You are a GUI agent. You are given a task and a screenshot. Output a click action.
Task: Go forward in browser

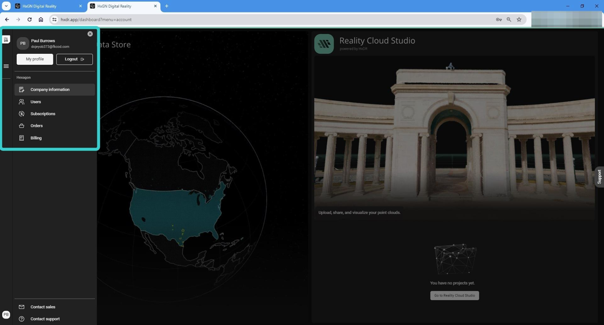pos(18,19)
